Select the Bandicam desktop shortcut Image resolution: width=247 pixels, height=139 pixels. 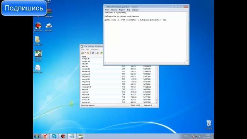coord(38,27)
